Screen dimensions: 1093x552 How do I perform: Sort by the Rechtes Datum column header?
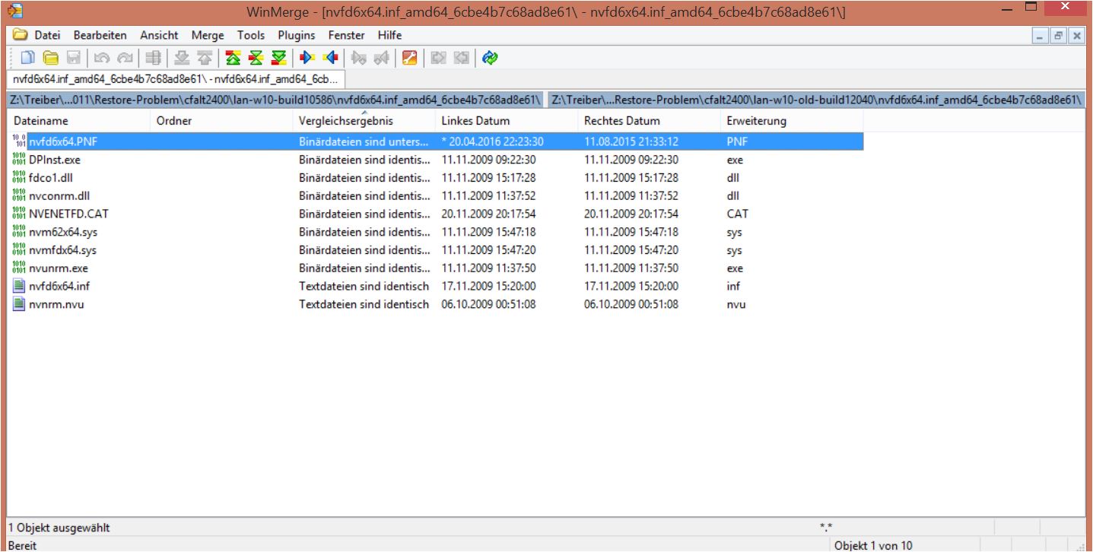point(650,121)
